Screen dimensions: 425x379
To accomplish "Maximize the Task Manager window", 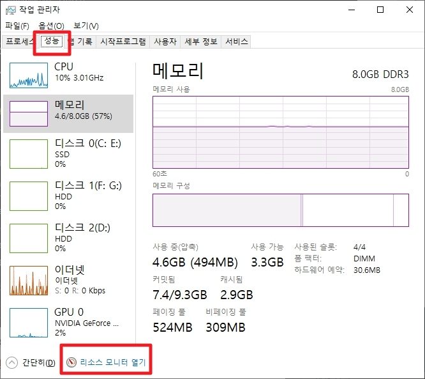I will (x=380, y=10).
